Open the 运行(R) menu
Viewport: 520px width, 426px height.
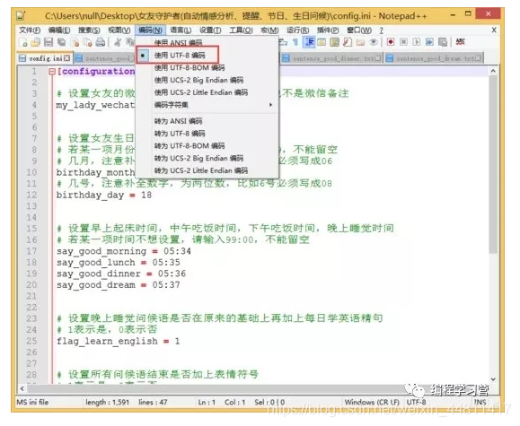click(298, 30)
